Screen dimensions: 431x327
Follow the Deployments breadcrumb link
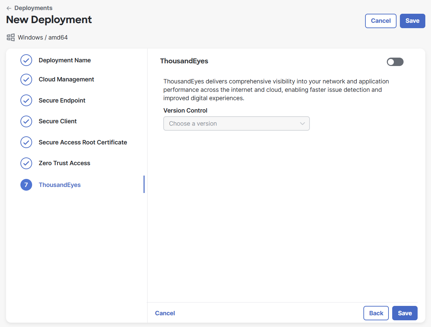33,8
